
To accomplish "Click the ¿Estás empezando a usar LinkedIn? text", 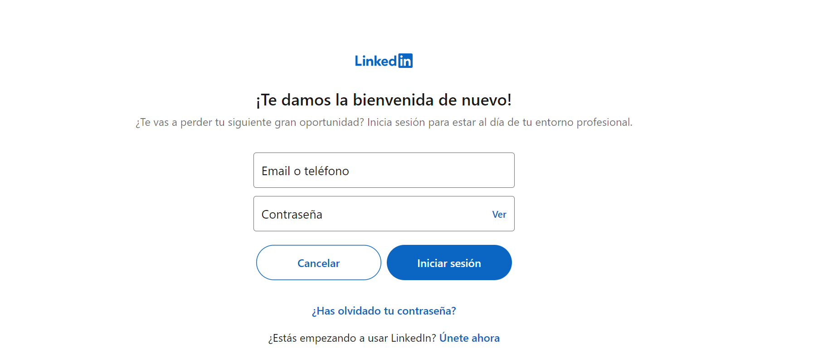I will pyautogui.click(x=352, y=338).
